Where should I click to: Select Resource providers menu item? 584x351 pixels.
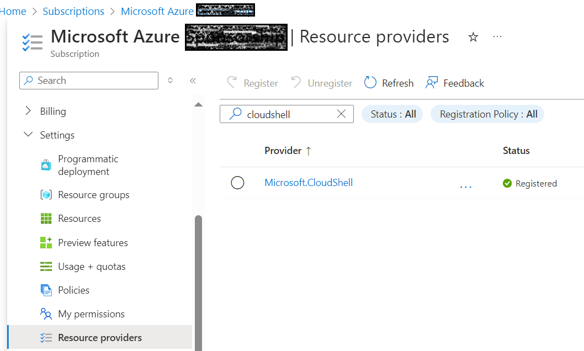pyautogui.click(x=99, y=337)
